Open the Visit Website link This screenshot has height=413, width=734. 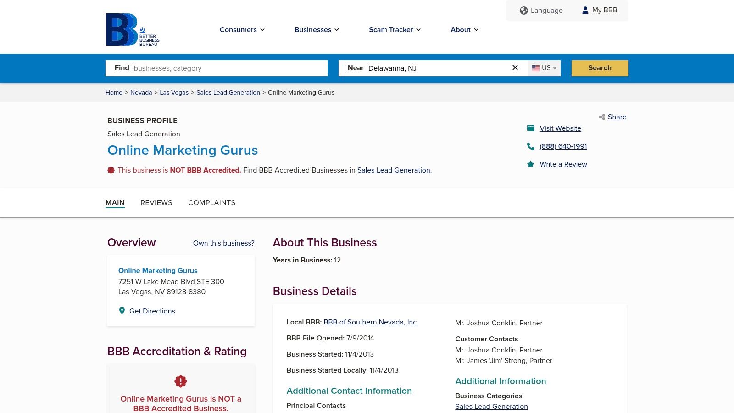click(560, 128)
